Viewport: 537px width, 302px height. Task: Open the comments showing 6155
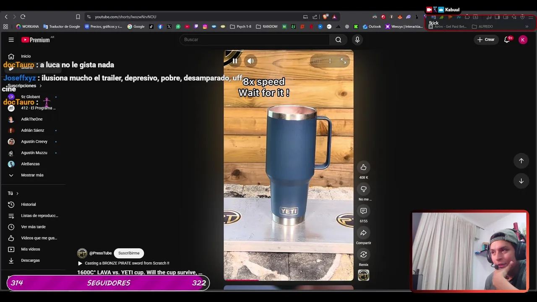[363, 211]
